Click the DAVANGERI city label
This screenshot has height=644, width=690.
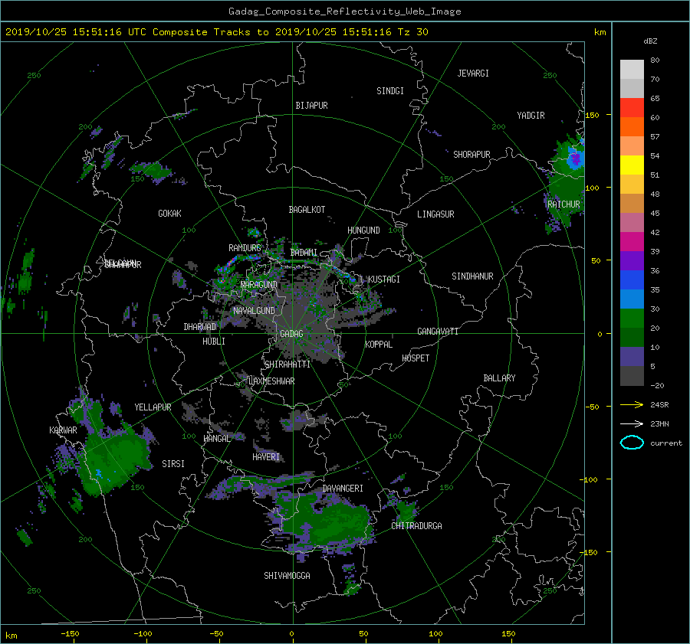tap(343, 489)
